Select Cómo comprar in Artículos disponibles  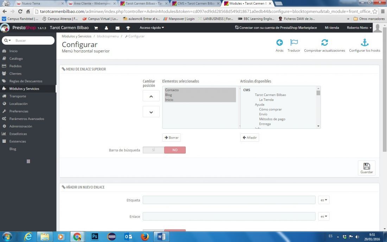[x=270, y=109]
